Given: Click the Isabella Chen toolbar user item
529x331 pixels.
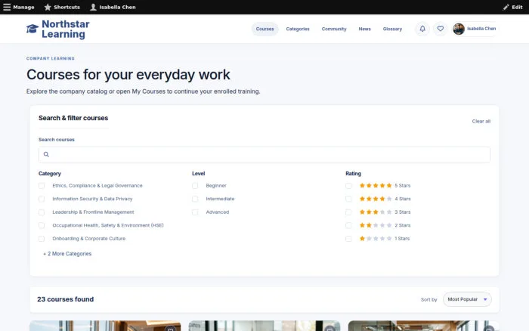Looking at the screenshot, I should point(113,7).
